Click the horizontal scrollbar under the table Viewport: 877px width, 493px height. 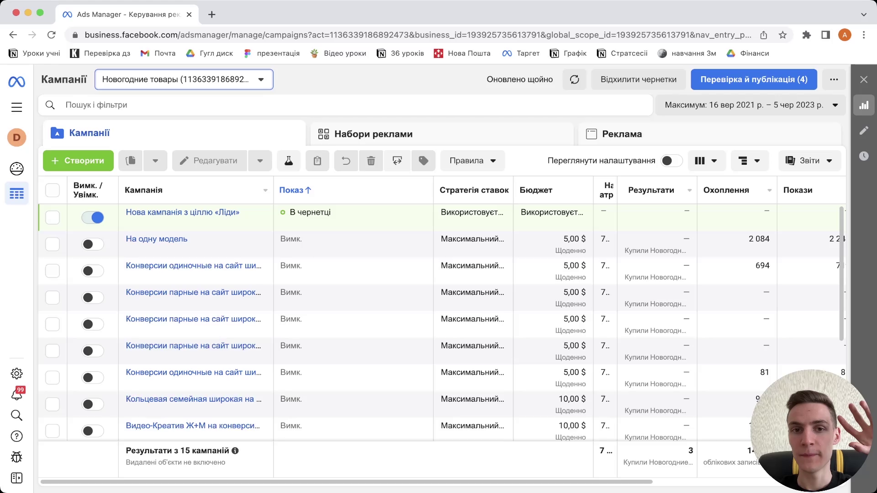(346, 482)
